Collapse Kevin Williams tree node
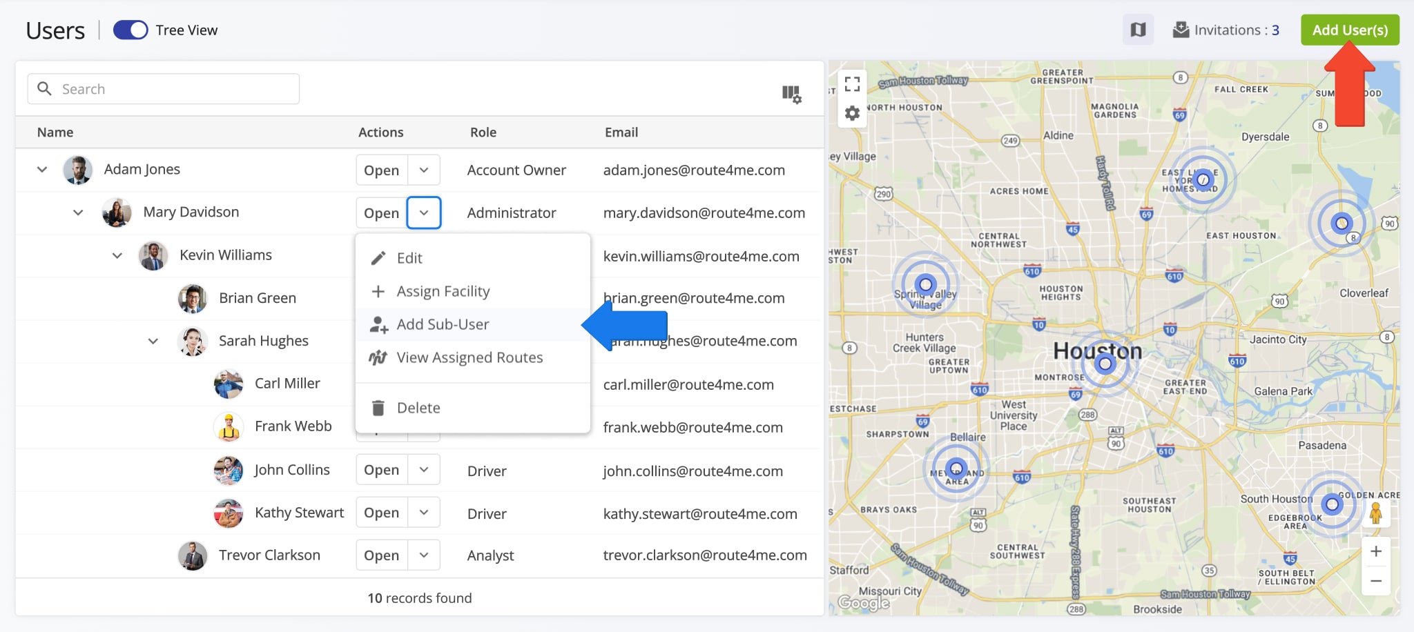Image resolution: width=1414 pixels, height=632 pixels. [x=117, y=255]
